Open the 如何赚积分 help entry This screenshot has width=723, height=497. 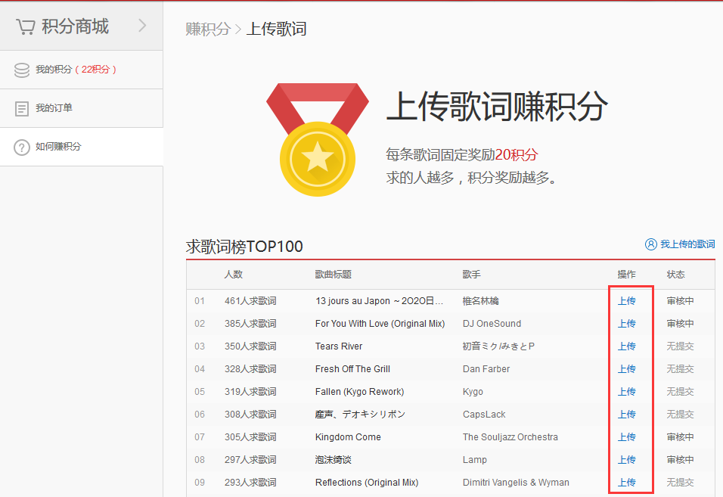57,146
